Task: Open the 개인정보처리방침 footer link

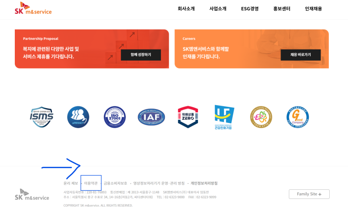Action: pyautogui.click(x=204, y=183)
